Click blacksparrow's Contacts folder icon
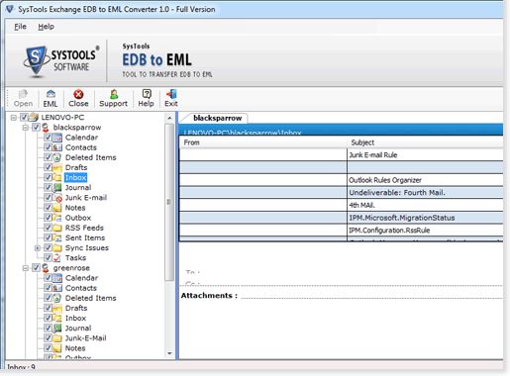 coord(57,147)
